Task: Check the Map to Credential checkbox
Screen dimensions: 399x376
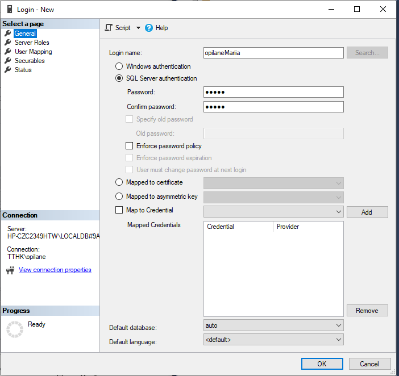Action: (x=119, y=210)
